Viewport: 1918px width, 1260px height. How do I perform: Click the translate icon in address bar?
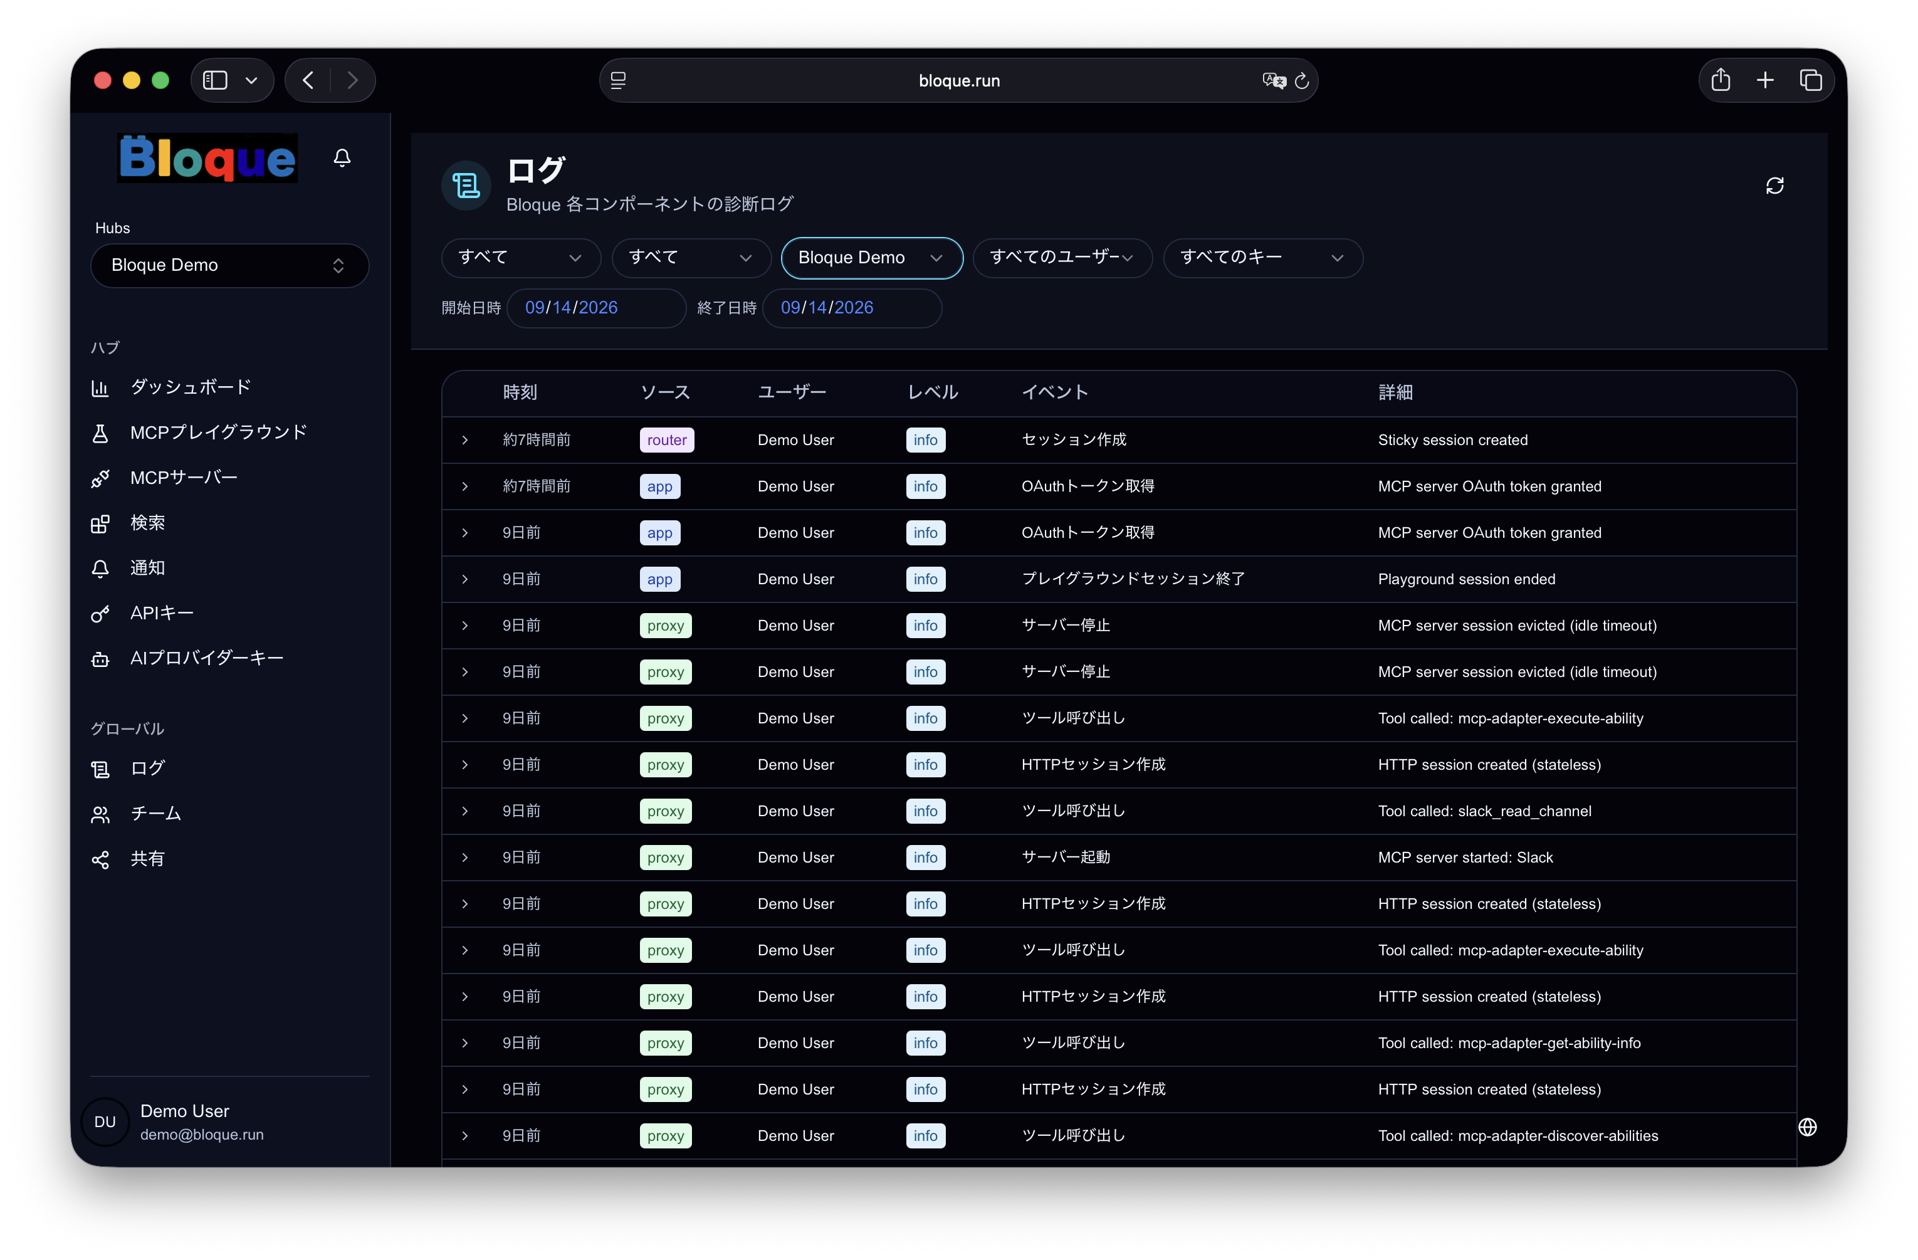(x=1273, y=80)
